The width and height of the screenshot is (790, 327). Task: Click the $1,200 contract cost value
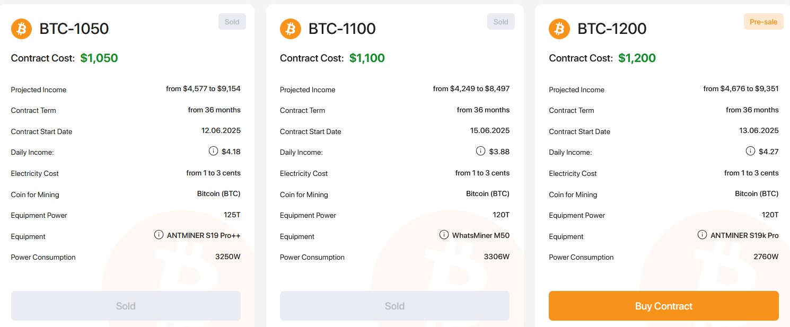(637, 58)
